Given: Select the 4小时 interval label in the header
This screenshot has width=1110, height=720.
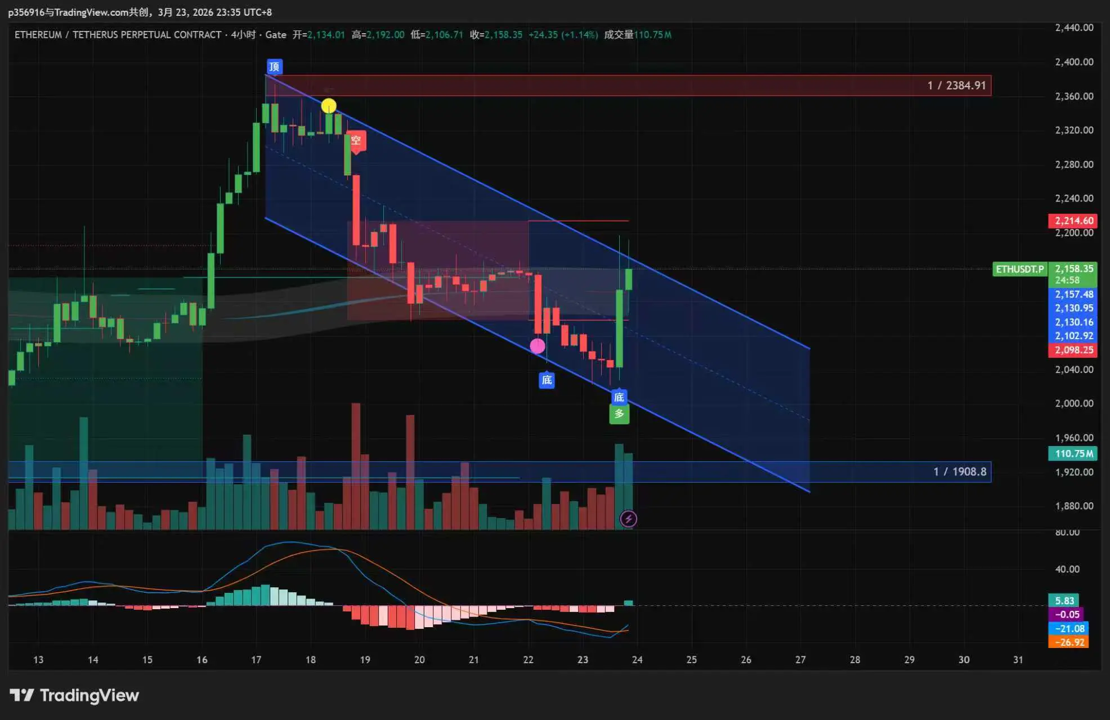Looking at the screenshot, I should pyautogui.click(x=243, y=35).
